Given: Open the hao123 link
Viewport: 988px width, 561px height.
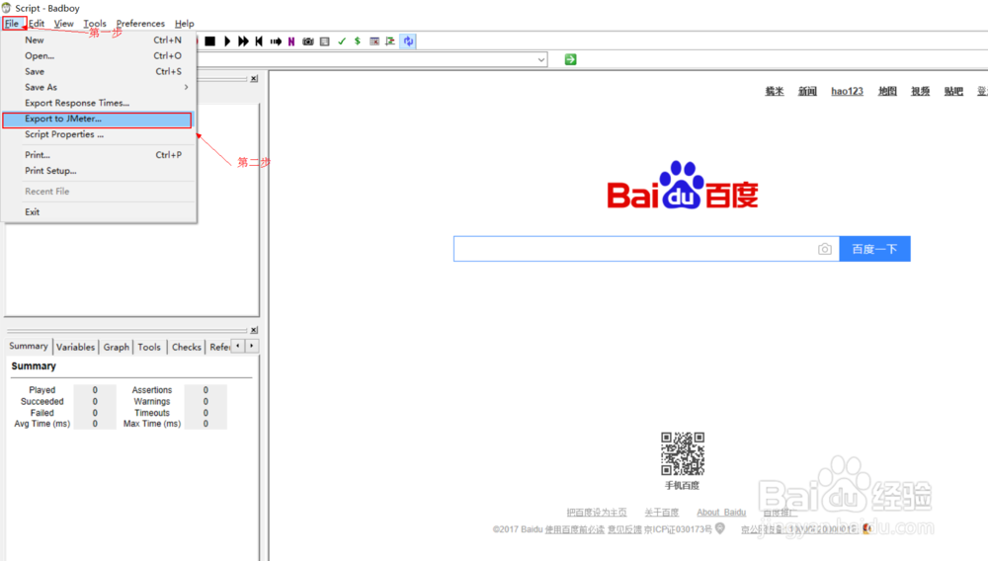Looking at the screenshot, I should [847, 91].
